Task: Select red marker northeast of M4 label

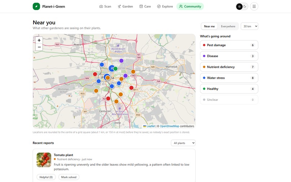Action: click(x=95, y=74)
